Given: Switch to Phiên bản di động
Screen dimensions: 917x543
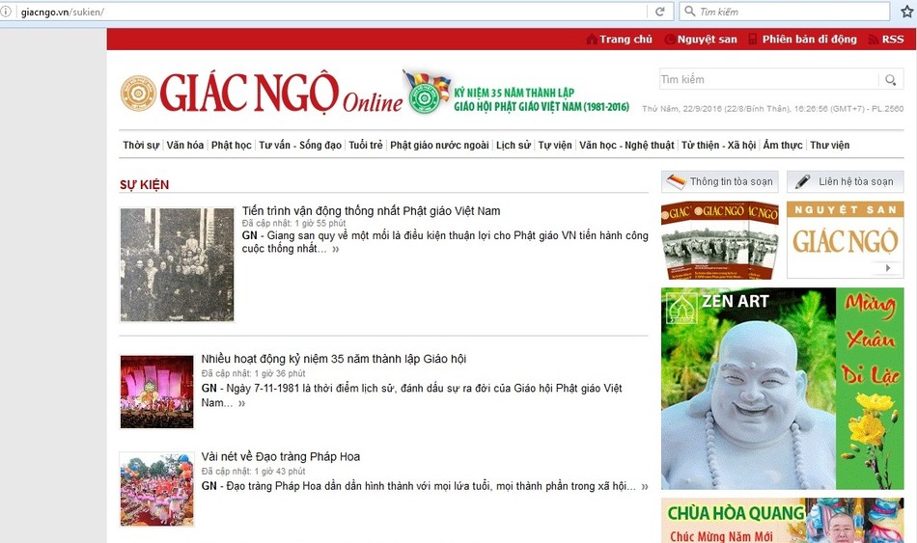Looking at the screenshot, I should (x=810, y=40).
